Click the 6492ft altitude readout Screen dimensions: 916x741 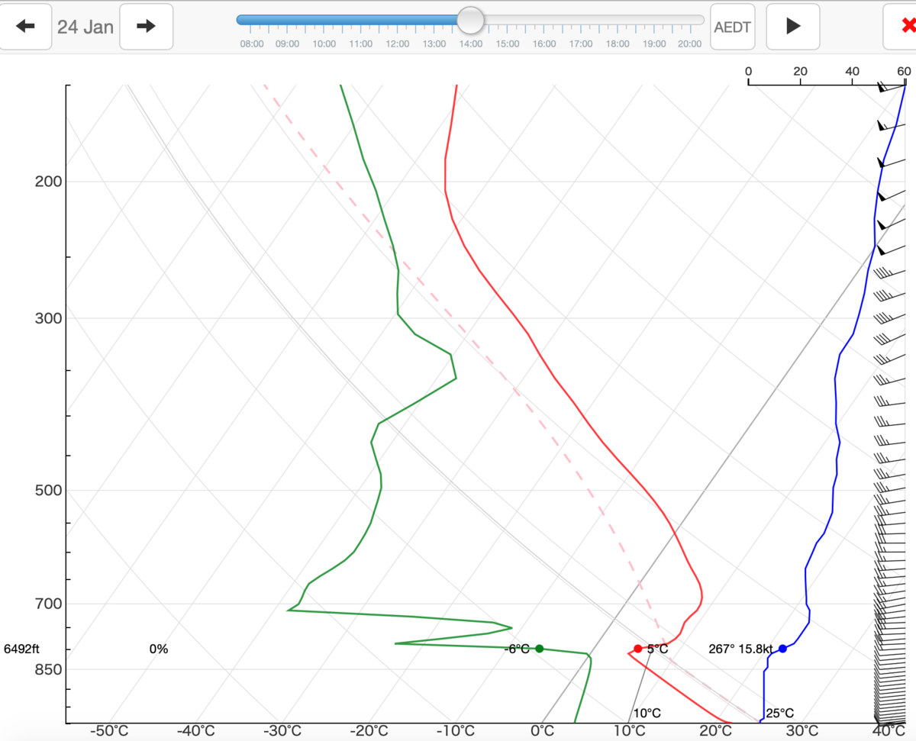21,649
